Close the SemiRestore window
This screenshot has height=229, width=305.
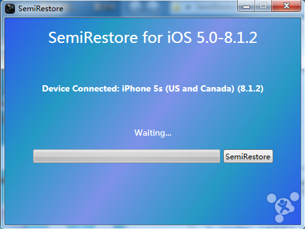(286, 6)
